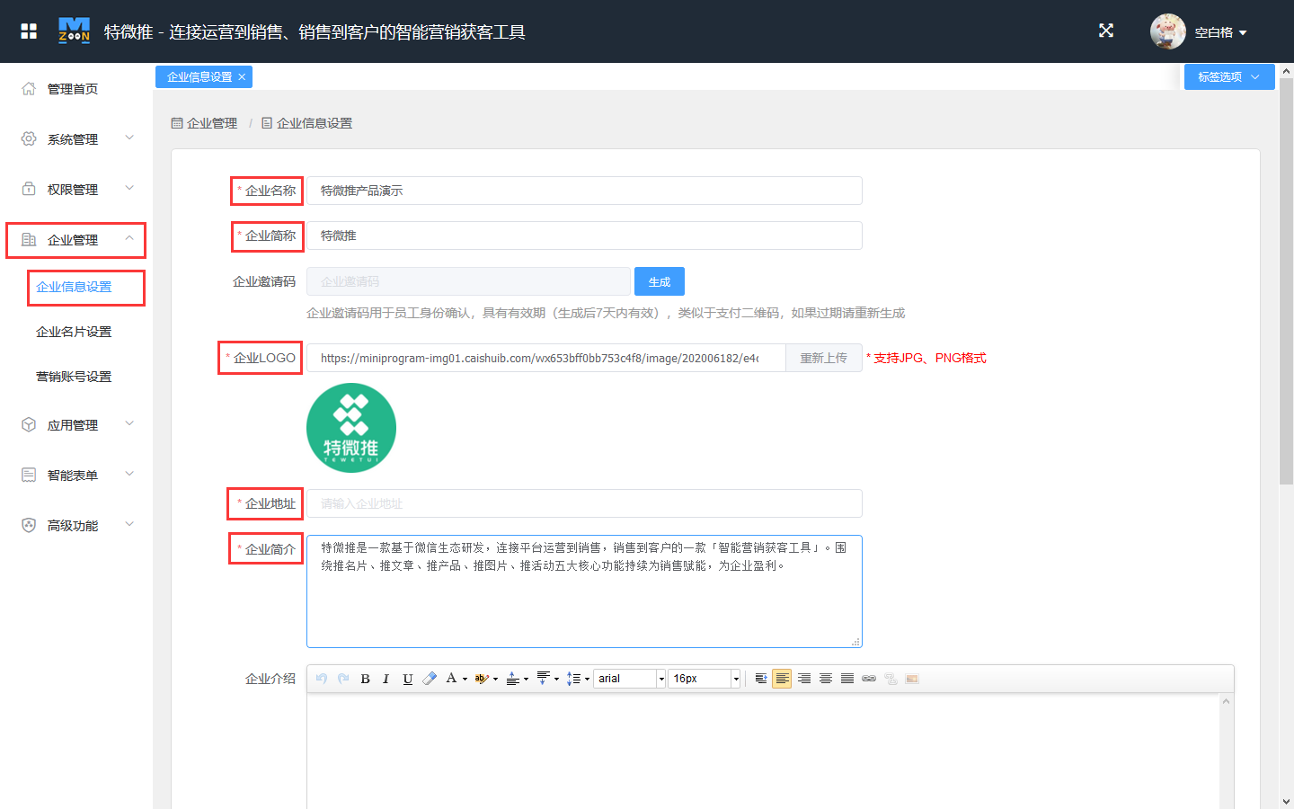Click the 生成 invite code button

point(660,281)
